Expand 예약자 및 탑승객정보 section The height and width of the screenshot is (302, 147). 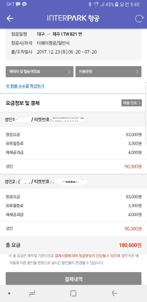[39, 72]
